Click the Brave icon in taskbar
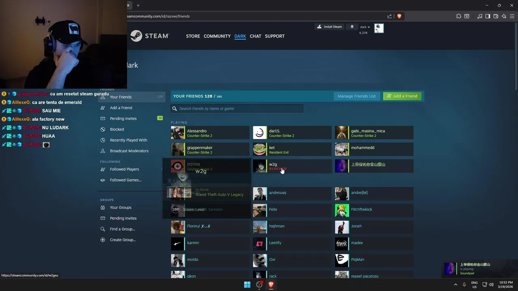518x291 pixels. [271, 285]
